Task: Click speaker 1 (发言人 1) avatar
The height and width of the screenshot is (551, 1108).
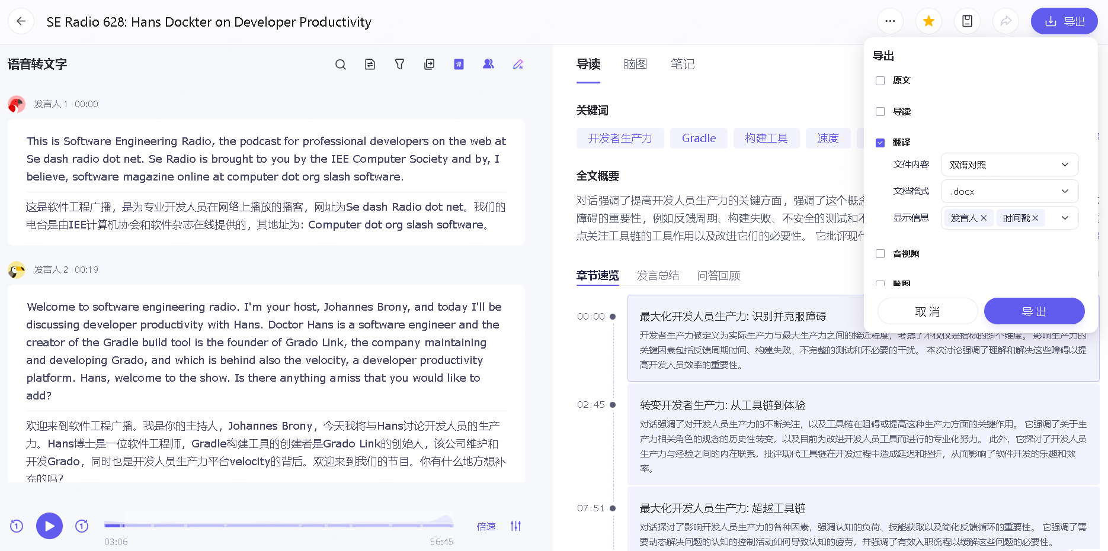Action: coord(17,104)
